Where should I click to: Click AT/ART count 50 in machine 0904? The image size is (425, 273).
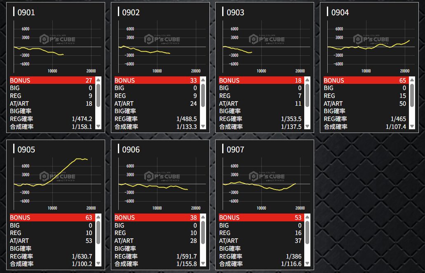coord(402,104)
